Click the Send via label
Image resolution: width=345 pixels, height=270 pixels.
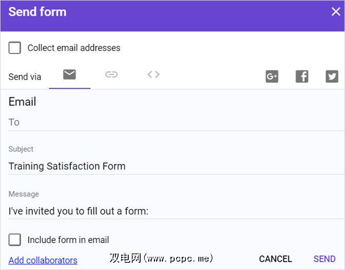25,77
